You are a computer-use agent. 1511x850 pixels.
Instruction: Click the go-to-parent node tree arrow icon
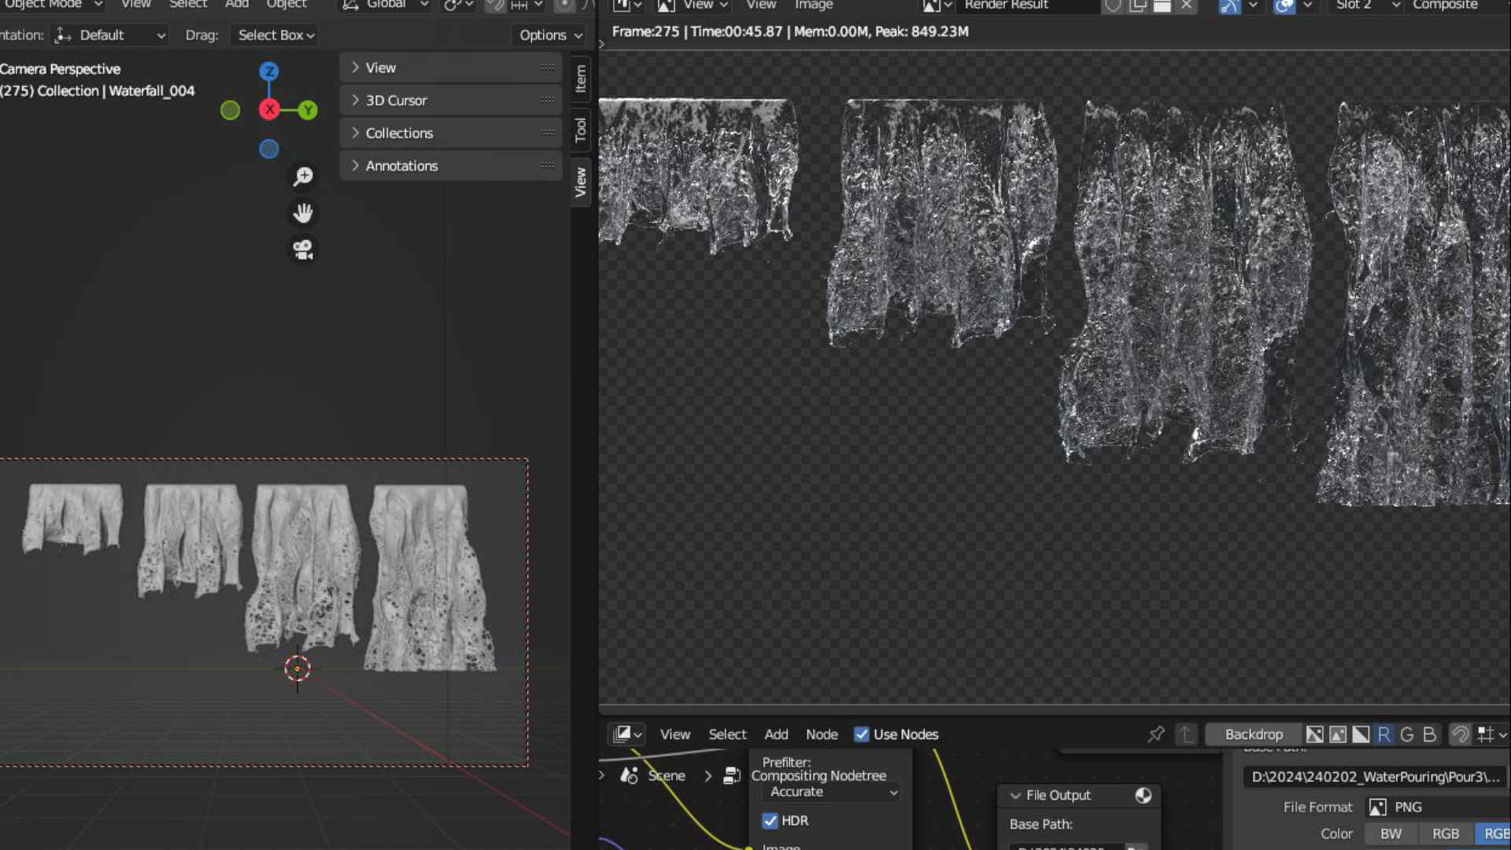coord(1186,734)
